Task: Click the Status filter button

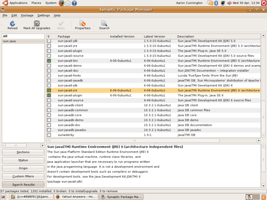Action: 23,160
